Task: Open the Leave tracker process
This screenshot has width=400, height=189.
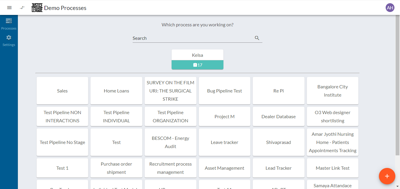Action: (224, 142)
